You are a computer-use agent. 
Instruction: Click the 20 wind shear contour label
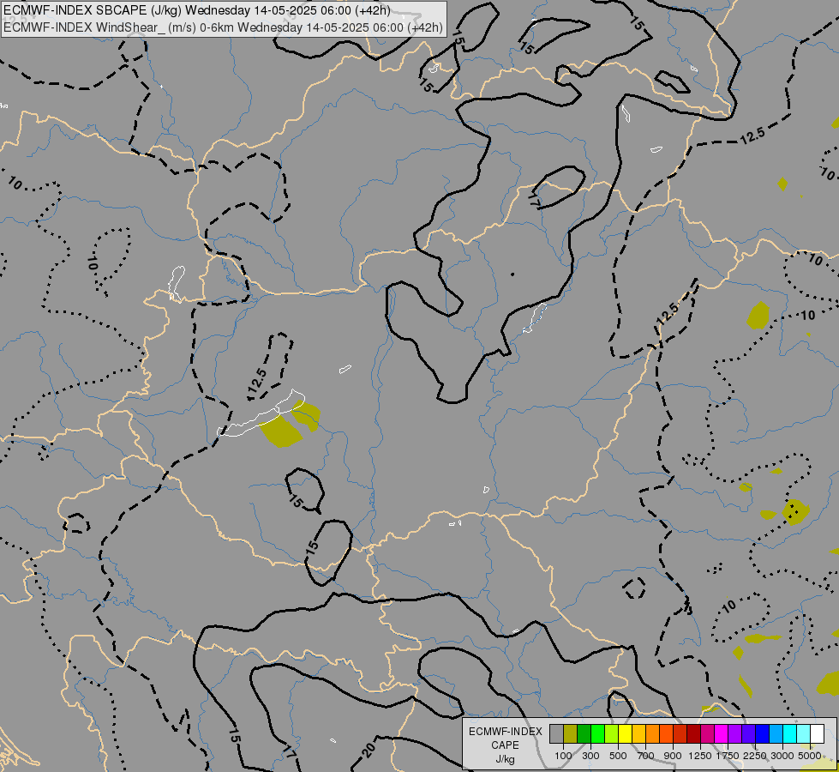point(369,749)
